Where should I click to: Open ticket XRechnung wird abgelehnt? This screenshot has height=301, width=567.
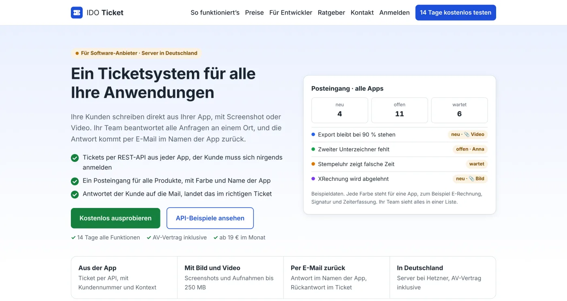click(400, 178)
